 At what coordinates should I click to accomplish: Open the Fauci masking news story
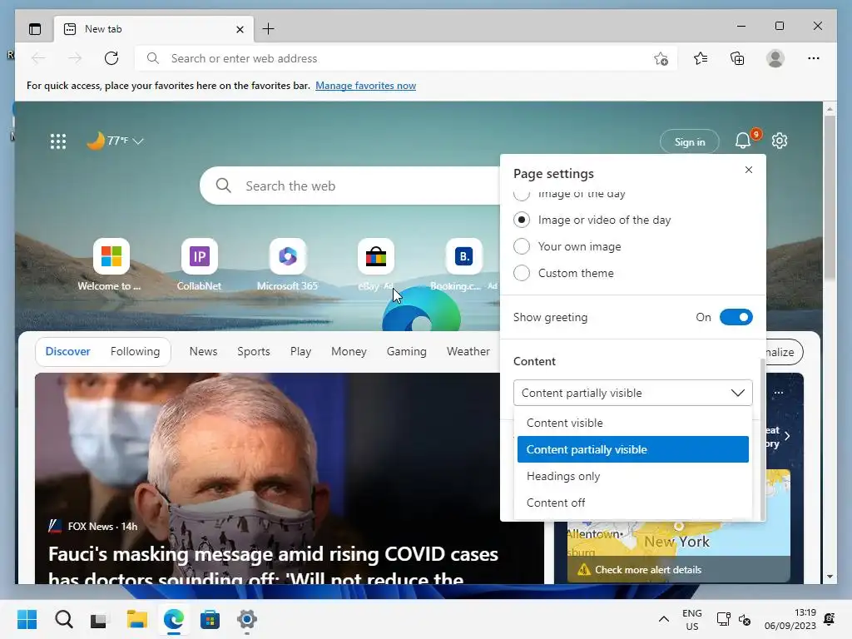pyautogui.click(x=273, y=565)
